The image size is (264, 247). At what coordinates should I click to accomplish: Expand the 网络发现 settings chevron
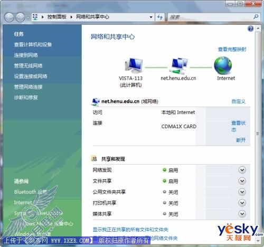click(242, 170)
